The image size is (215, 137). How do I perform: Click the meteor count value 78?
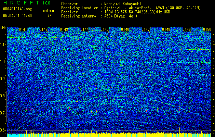pos(50,16)
